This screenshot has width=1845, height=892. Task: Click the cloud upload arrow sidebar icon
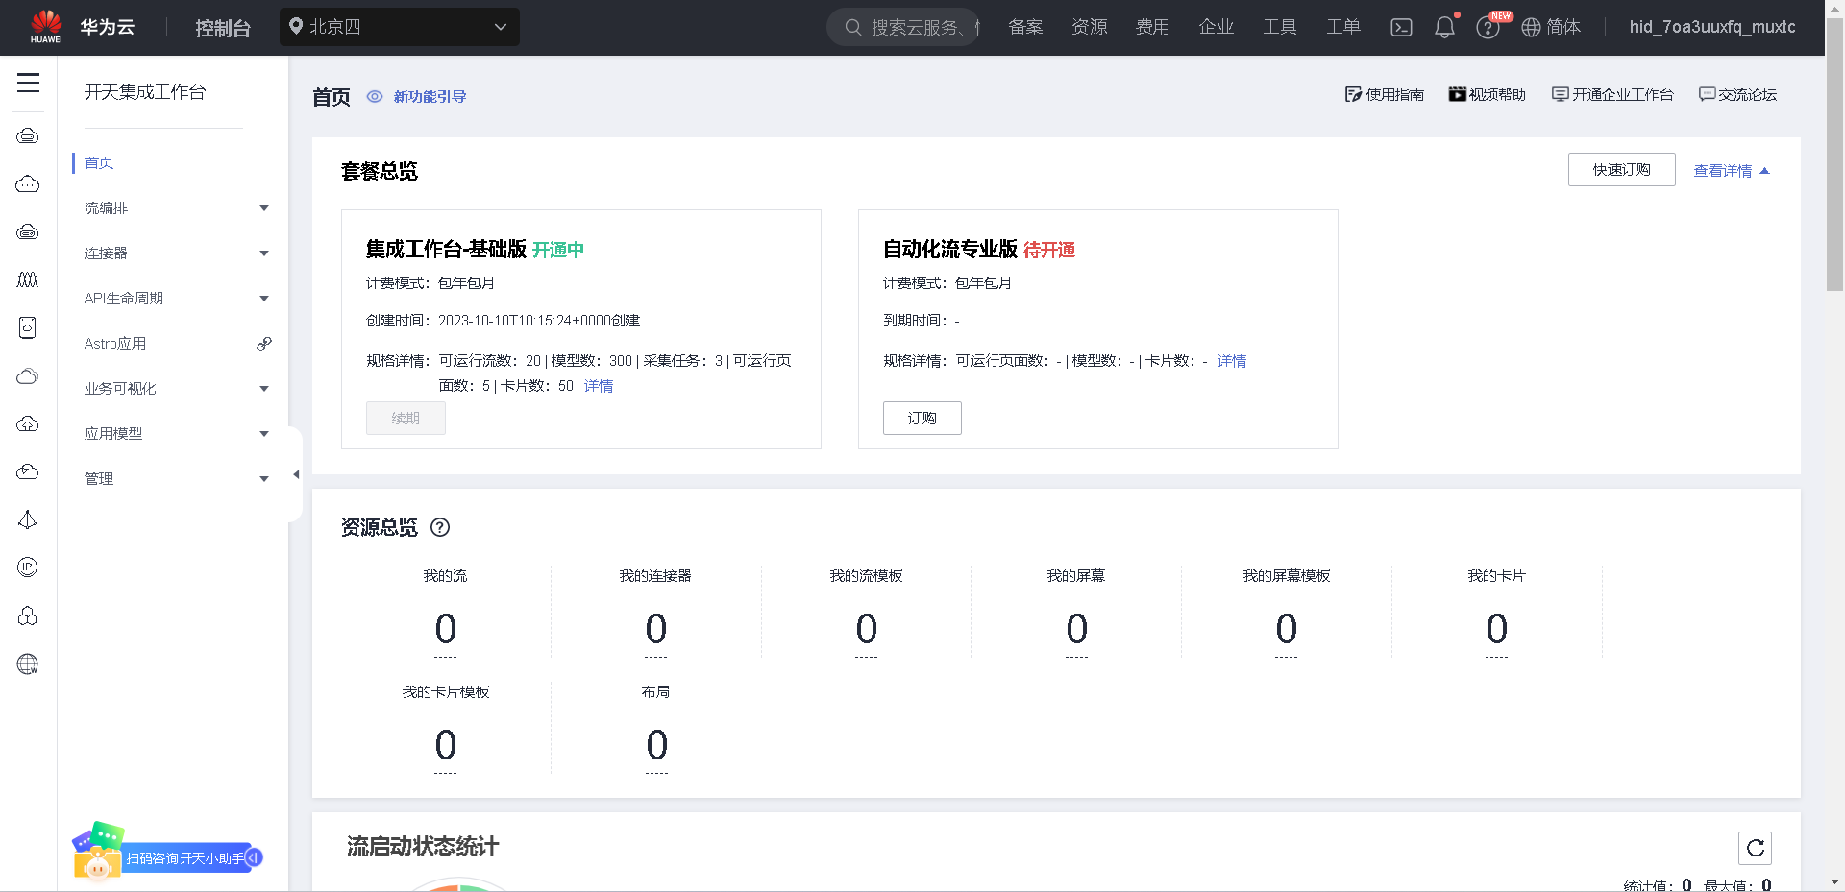pyautogui.click(x=28, y=423)
